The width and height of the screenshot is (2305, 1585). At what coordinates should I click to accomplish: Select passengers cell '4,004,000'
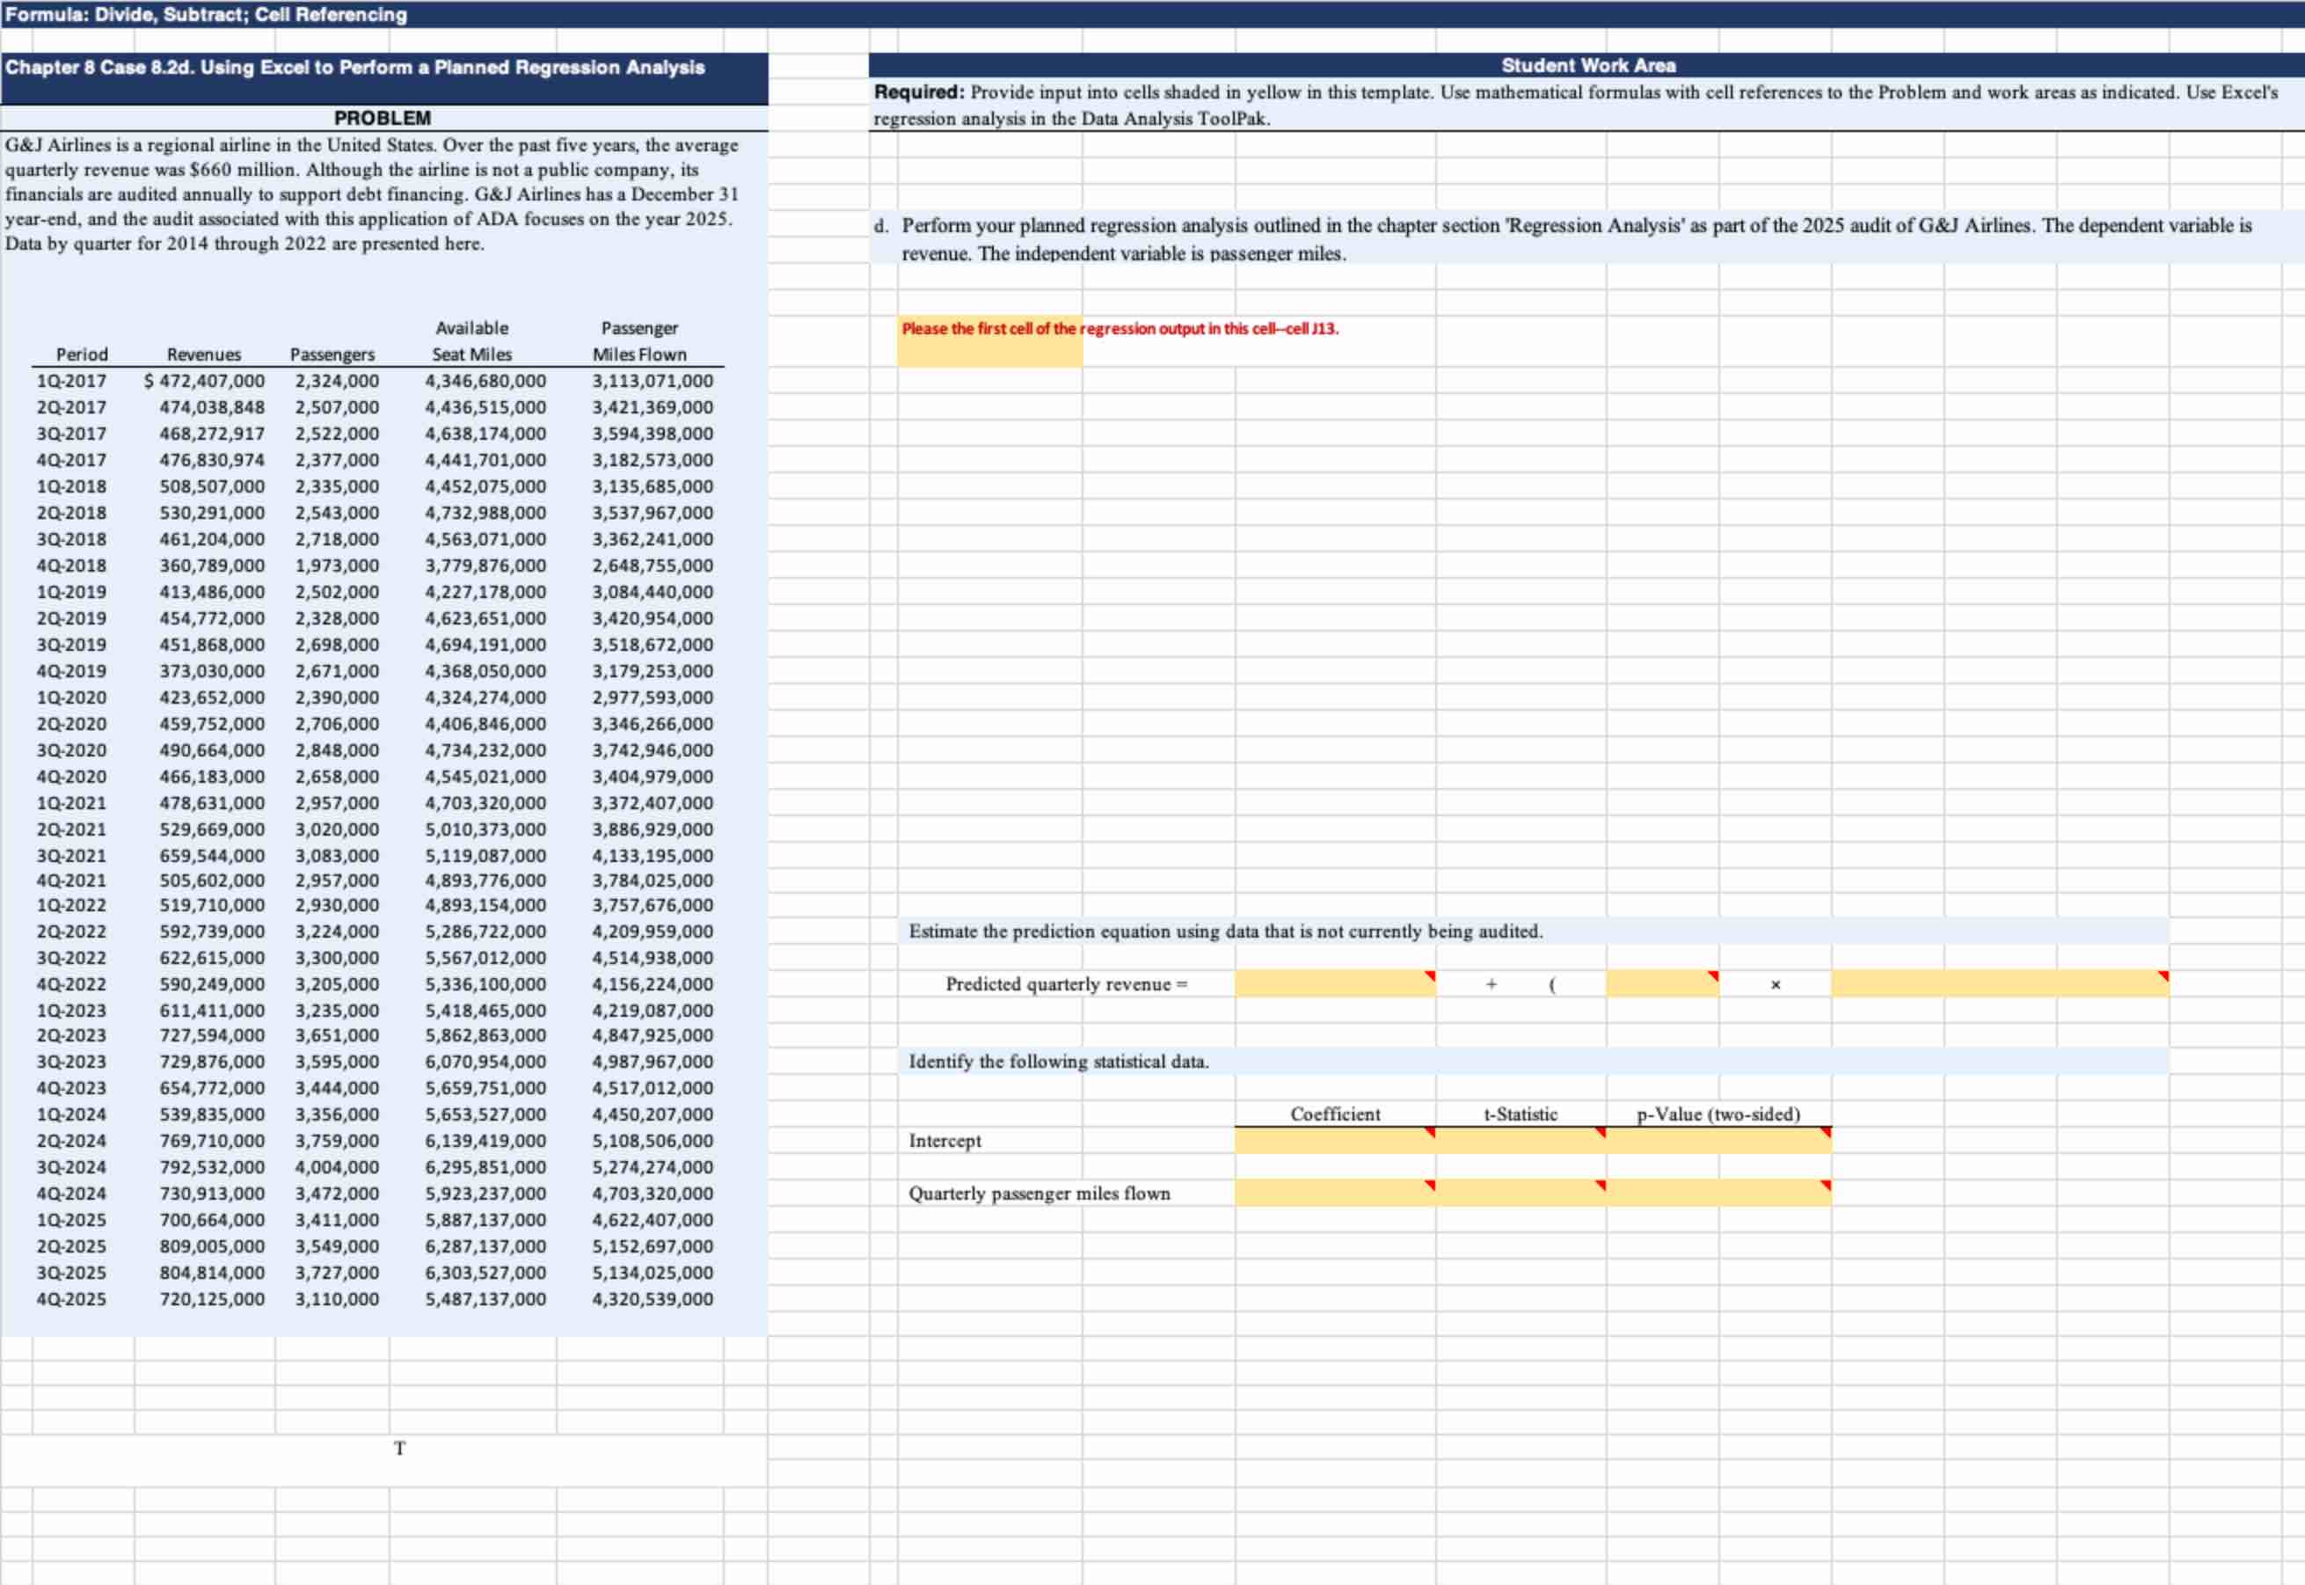pos(337,1167)
